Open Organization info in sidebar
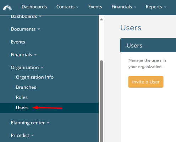Viewport: 176px width, 142px height. pos(35,77)
